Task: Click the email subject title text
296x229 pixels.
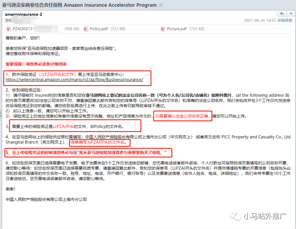Action: 79,5
